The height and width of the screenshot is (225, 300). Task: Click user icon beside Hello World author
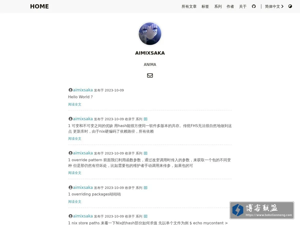point(70,90)
